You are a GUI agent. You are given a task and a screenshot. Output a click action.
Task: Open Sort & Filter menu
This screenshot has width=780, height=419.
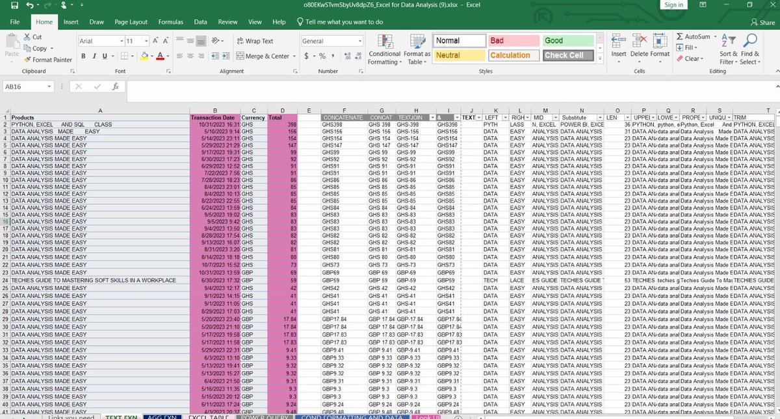[729, 49]
